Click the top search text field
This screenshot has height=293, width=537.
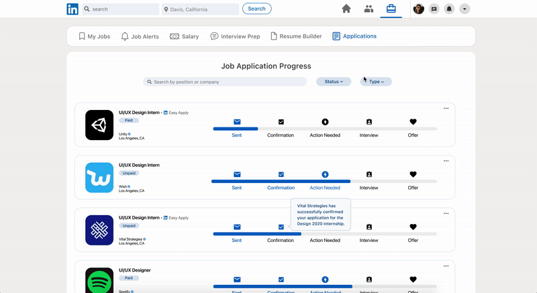[x=121, y=9]
